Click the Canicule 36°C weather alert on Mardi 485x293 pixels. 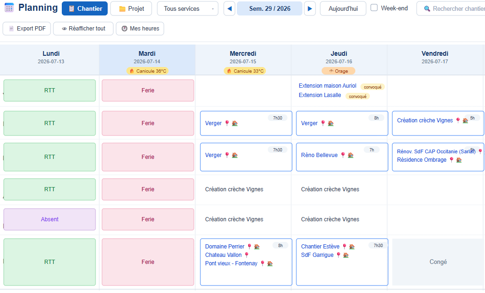click(x=147, y=71)
